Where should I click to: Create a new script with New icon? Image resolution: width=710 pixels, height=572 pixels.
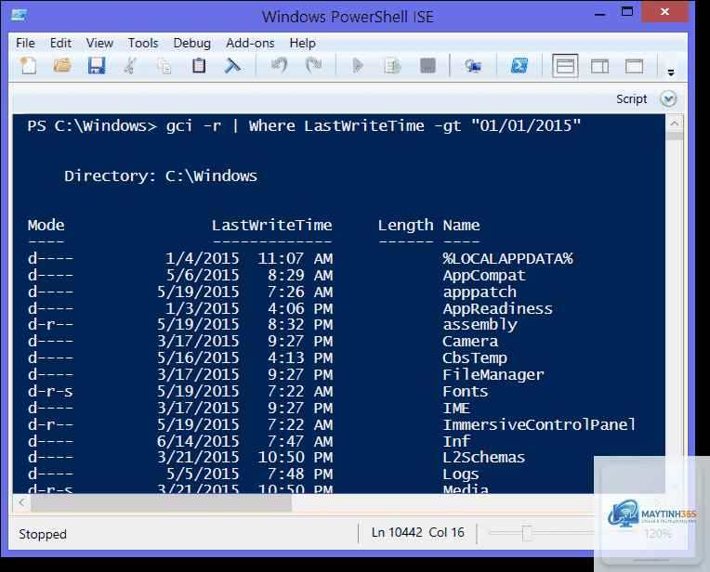point(29,66)
